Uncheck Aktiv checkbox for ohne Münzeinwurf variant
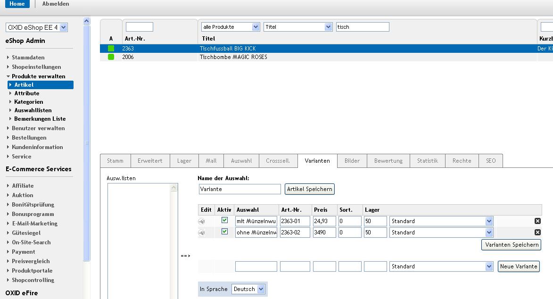The width and height of the screenshot is (553, 299). tap(224, 231)
